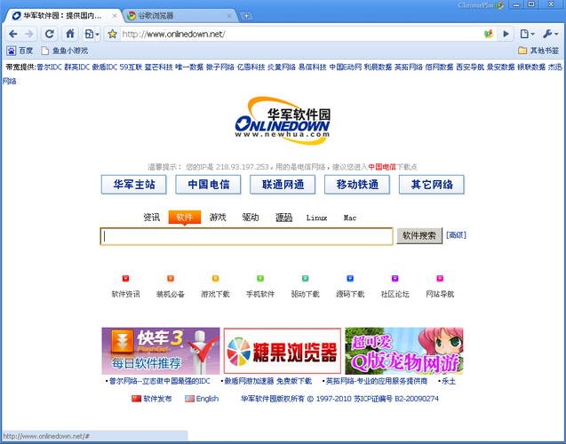Close the 华军软件园 tab
The image size is (566, 444).
[x=115, y=16]
